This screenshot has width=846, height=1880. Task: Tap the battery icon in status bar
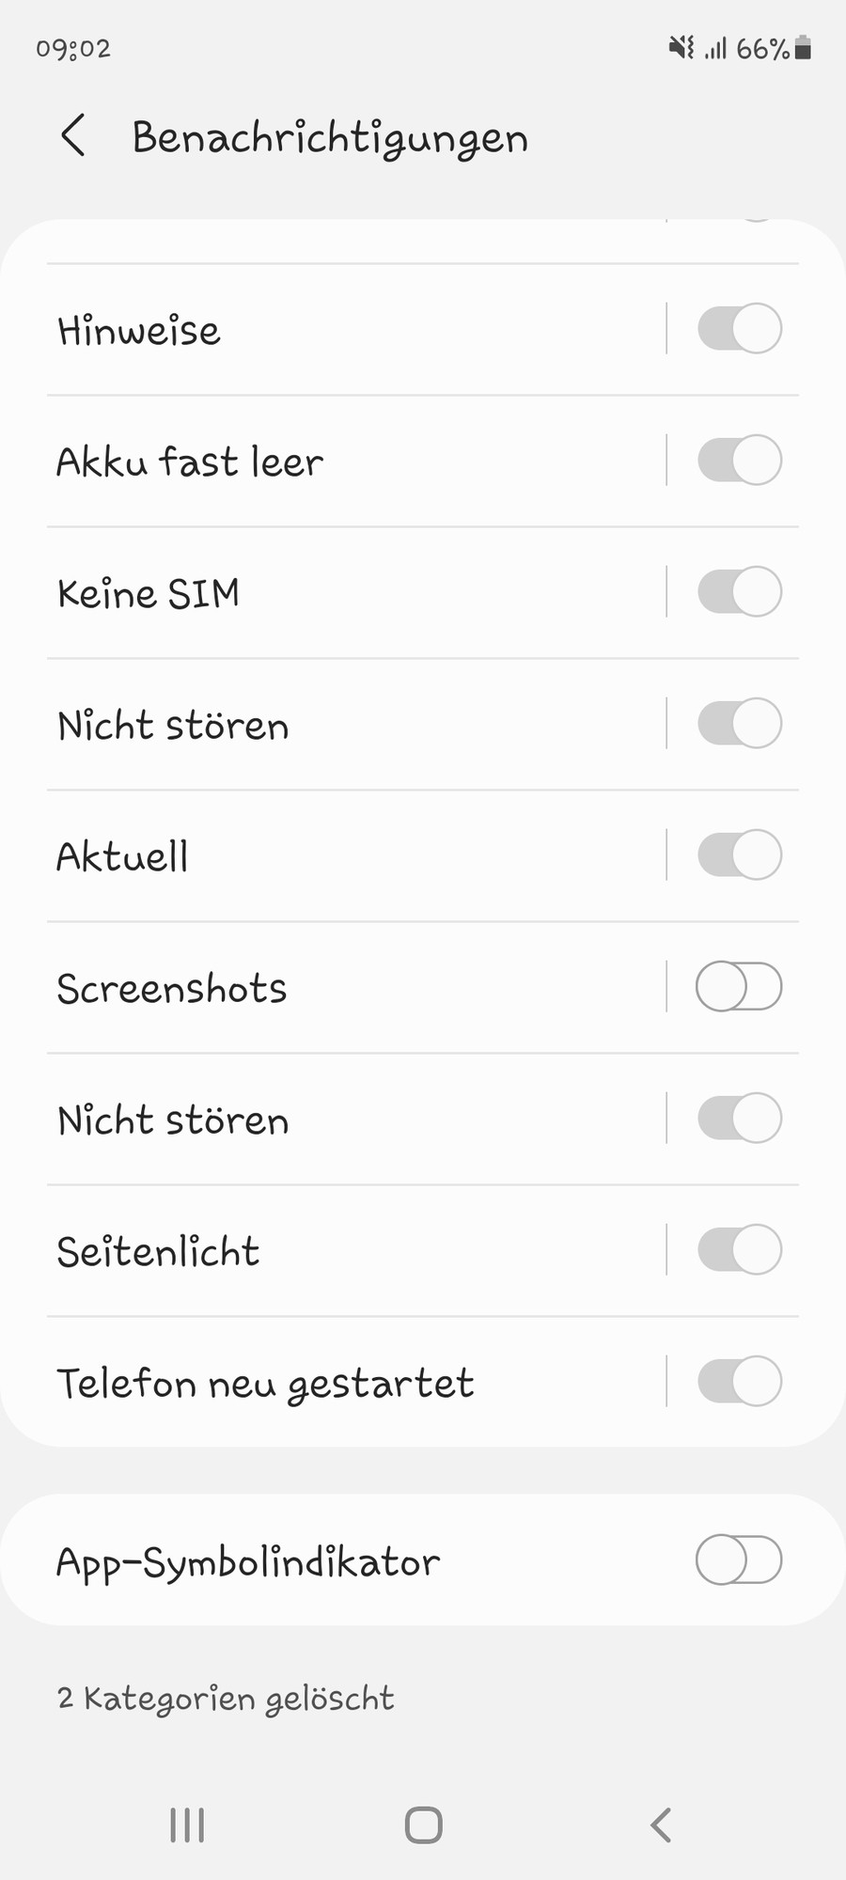click(x=803, y=48)
